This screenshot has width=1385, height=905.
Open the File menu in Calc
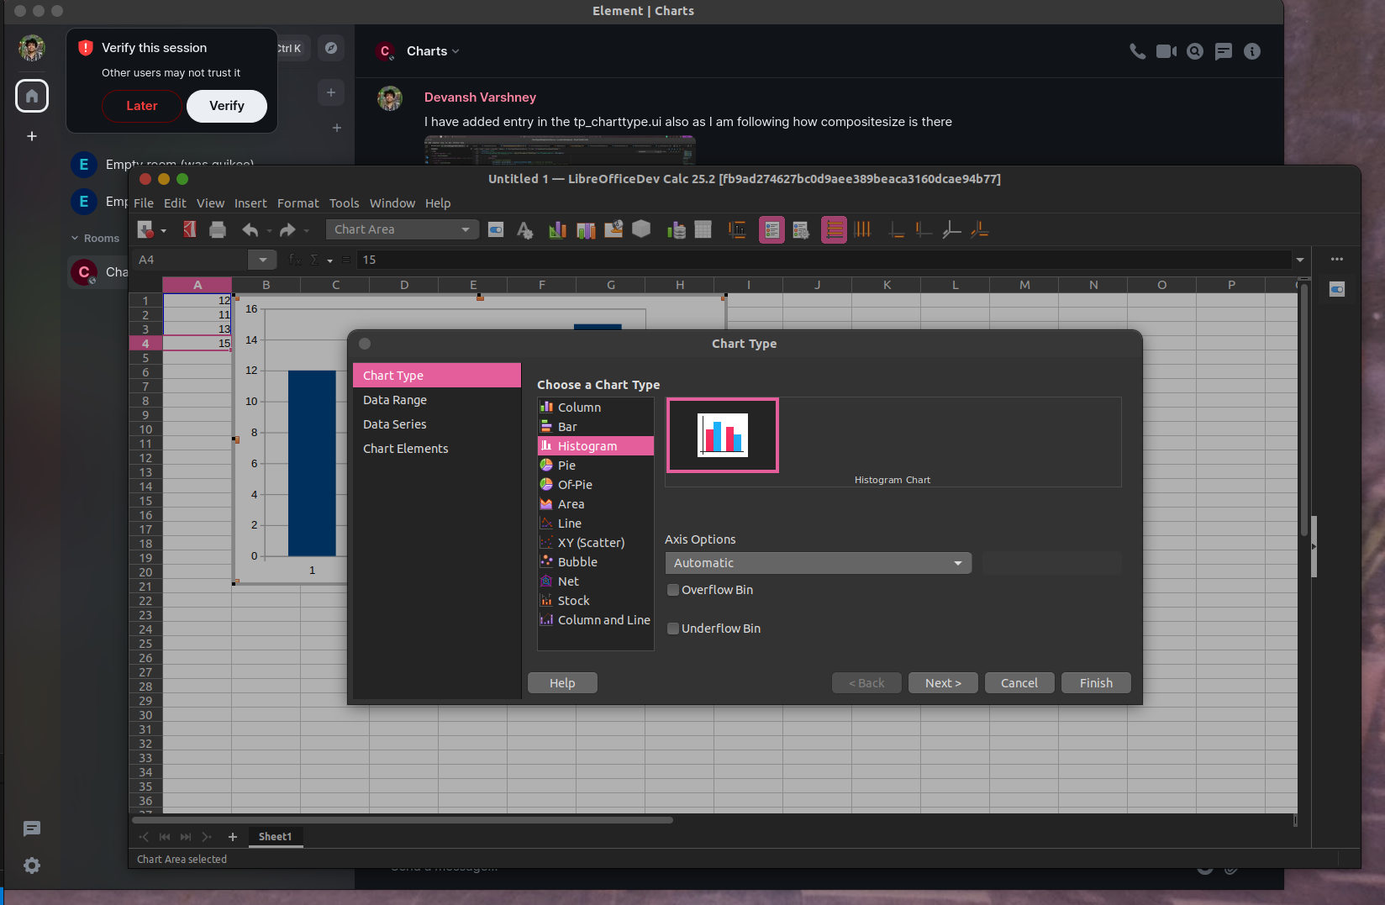point(144,203)
